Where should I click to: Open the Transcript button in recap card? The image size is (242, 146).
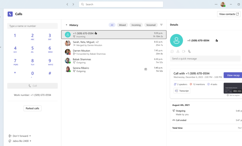click(x=182, y=91)
